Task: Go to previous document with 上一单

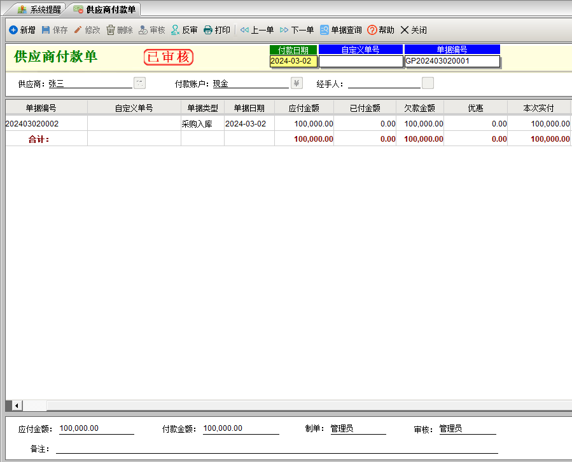Action: (256, 30)
